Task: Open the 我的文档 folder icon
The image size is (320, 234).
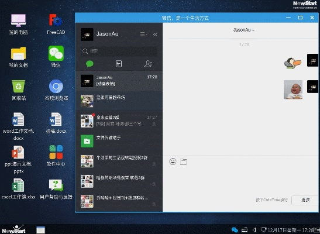Action: [x=18, y=57]
